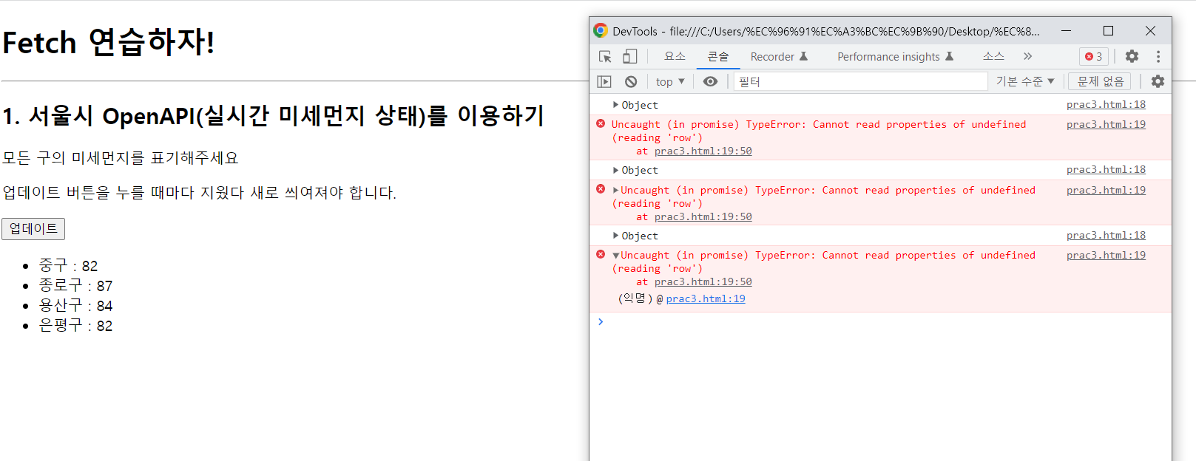This screenshot has width=1196, height=461.
Task: Open prac3.html:19 link of third error
Action: [1106, 256]
